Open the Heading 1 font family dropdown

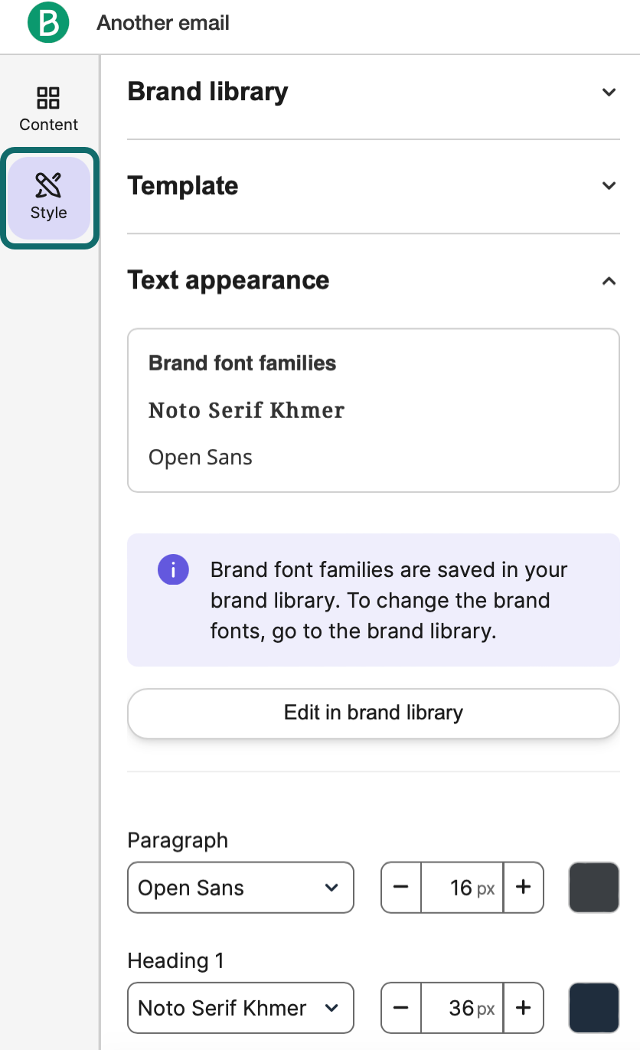click(x=240, y=1008)
